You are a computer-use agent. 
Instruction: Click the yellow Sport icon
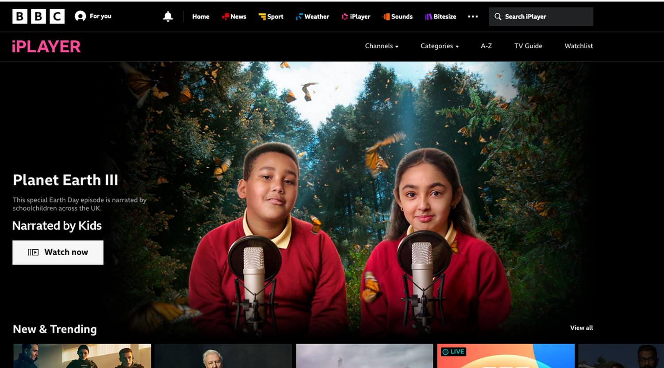click(262, 16)
